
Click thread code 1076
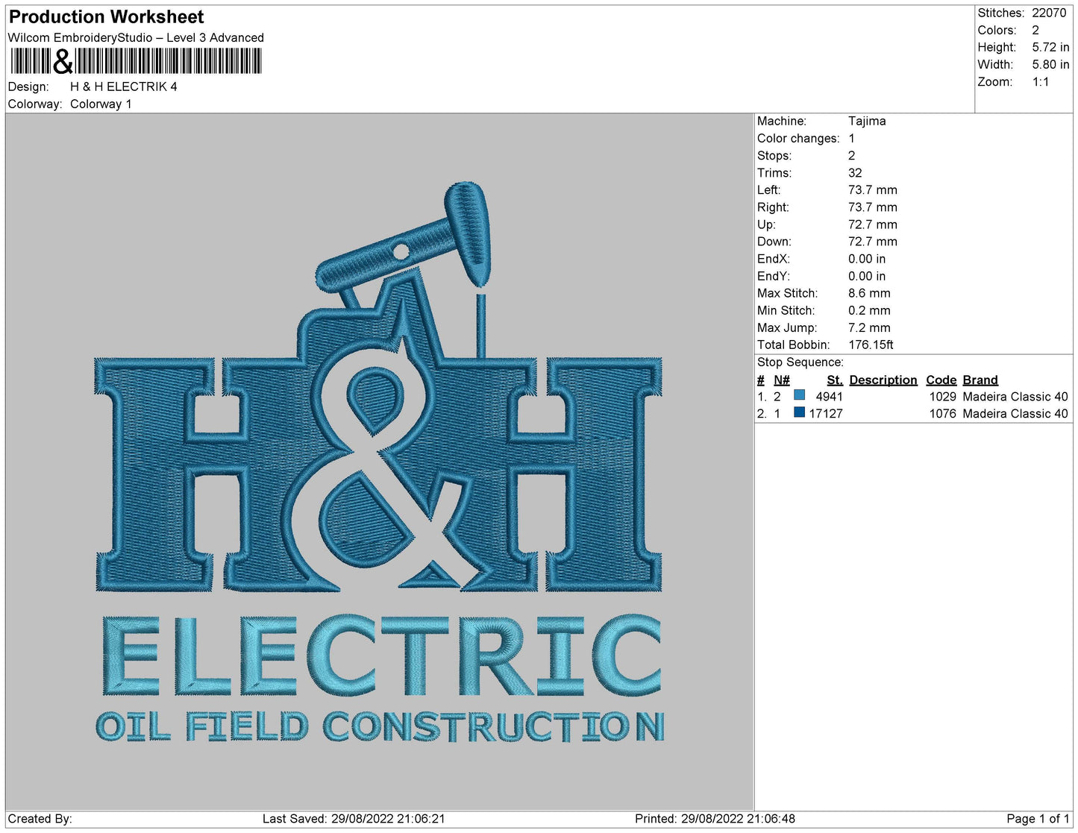click(x=942, y=413)
